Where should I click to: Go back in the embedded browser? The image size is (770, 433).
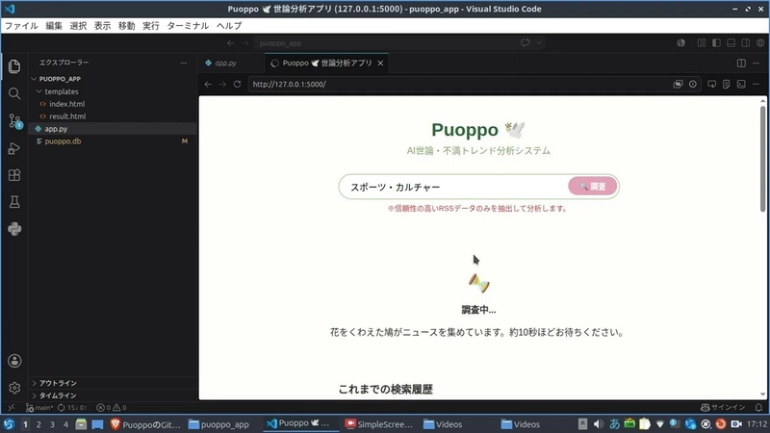208,85
